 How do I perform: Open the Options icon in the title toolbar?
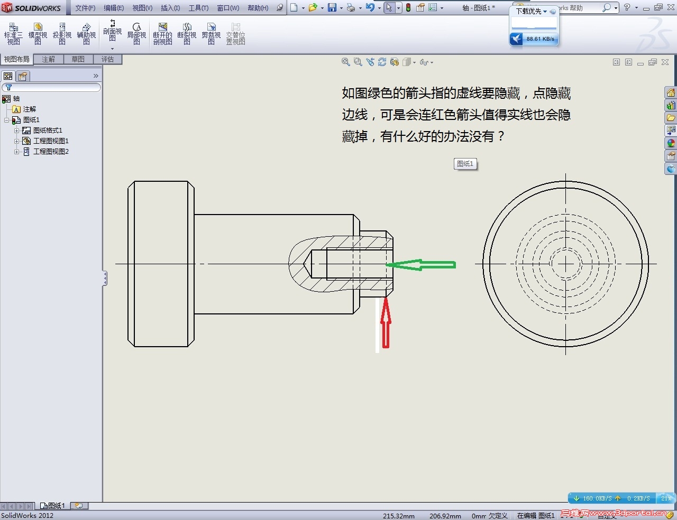433,7
